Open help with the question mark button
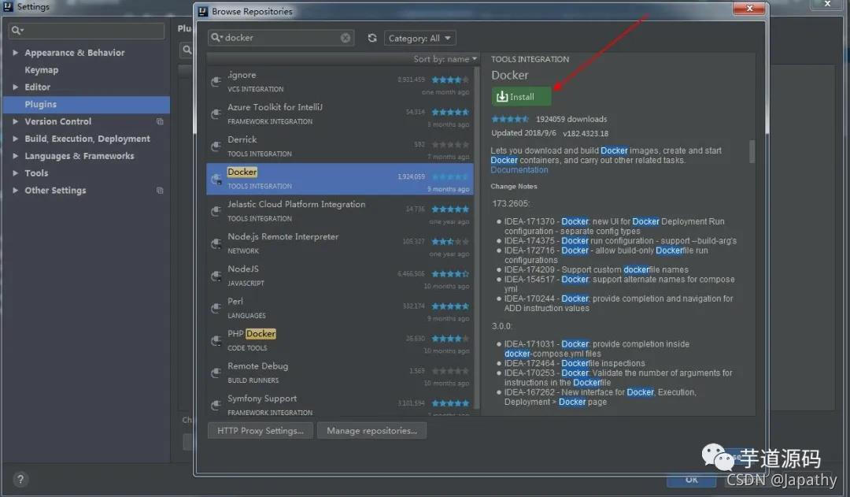Screen dimensions: 850x497 click(x=20, y=479)
